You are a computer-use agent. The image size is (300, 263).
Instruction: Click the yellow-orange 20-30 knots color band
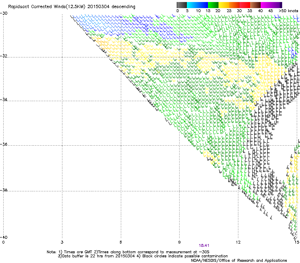click(229, 5)
